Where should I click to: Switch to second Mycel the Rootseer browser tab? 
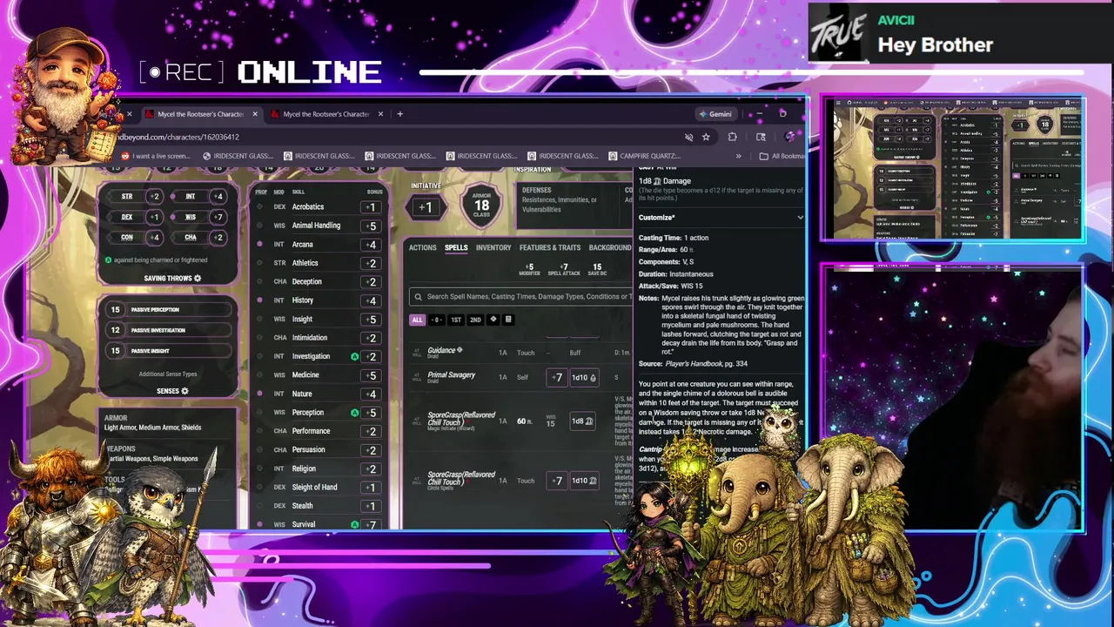point(326,114)
